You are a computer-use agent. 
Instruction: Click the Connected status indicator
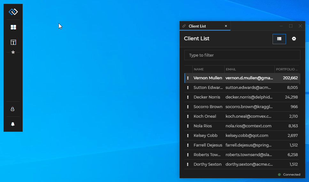[x=289, y=175]
